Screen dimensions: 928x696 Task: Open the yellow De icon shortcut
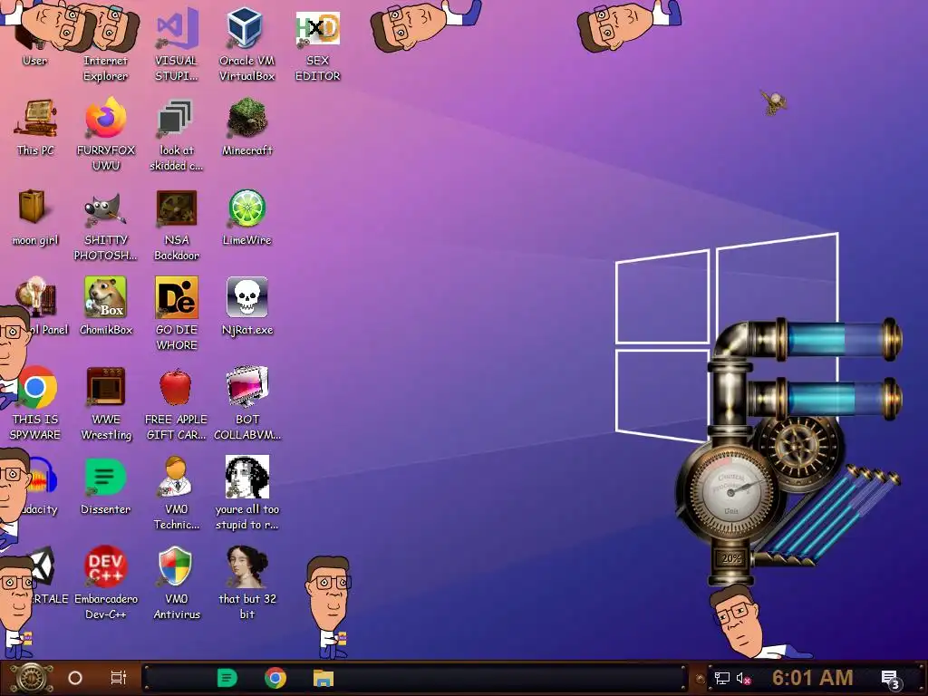coord(177,297)
